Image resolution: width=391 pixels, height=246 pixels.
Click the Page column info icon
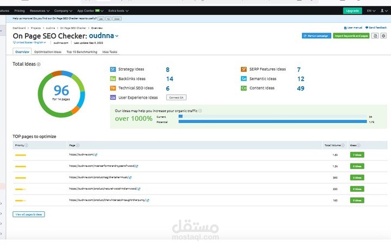click(x=78, y=145)
